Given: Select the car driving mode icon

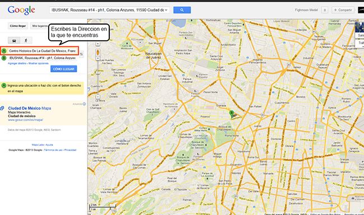Looking at the screenshot, I should click(14, 40).
